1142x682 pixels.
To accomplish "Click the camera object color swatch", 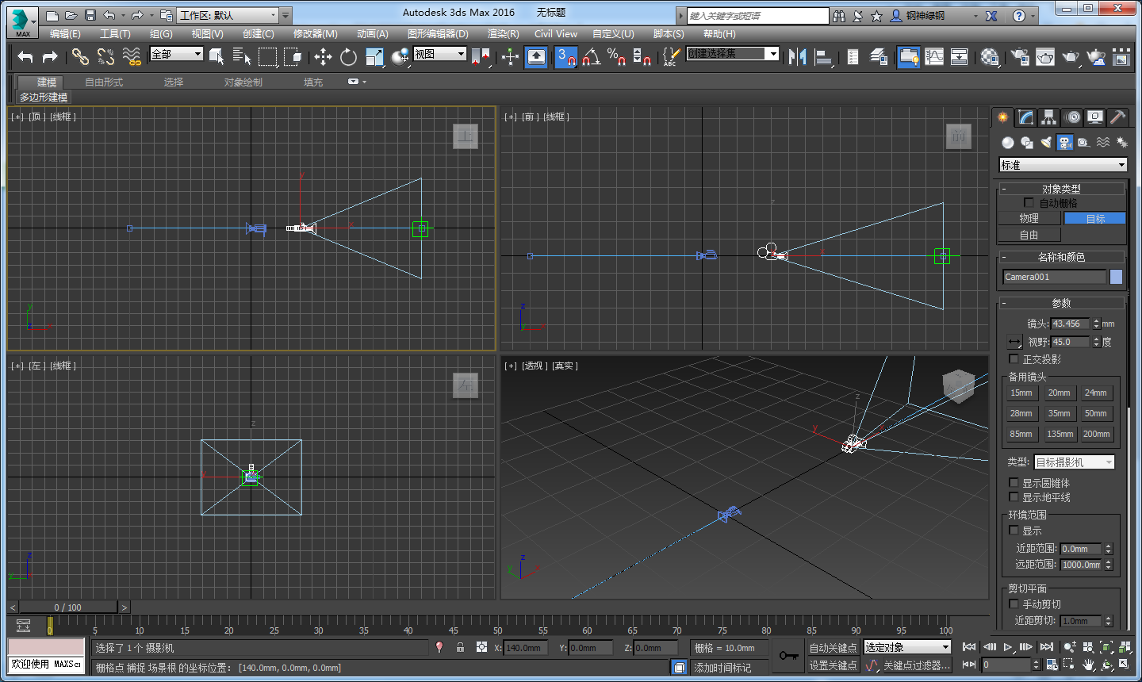I will 1116,277.
